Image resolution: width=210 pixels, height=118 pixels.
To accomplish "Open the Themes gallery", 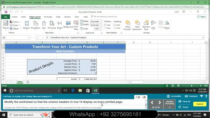I will (x=6, y=25).
